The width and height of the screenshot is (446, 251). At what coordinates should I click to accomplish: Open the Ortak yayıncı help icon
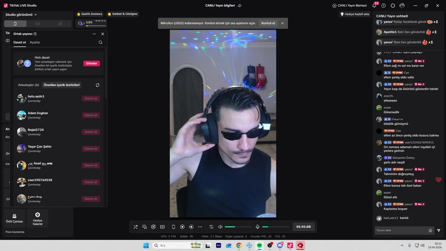pos(35,34)
